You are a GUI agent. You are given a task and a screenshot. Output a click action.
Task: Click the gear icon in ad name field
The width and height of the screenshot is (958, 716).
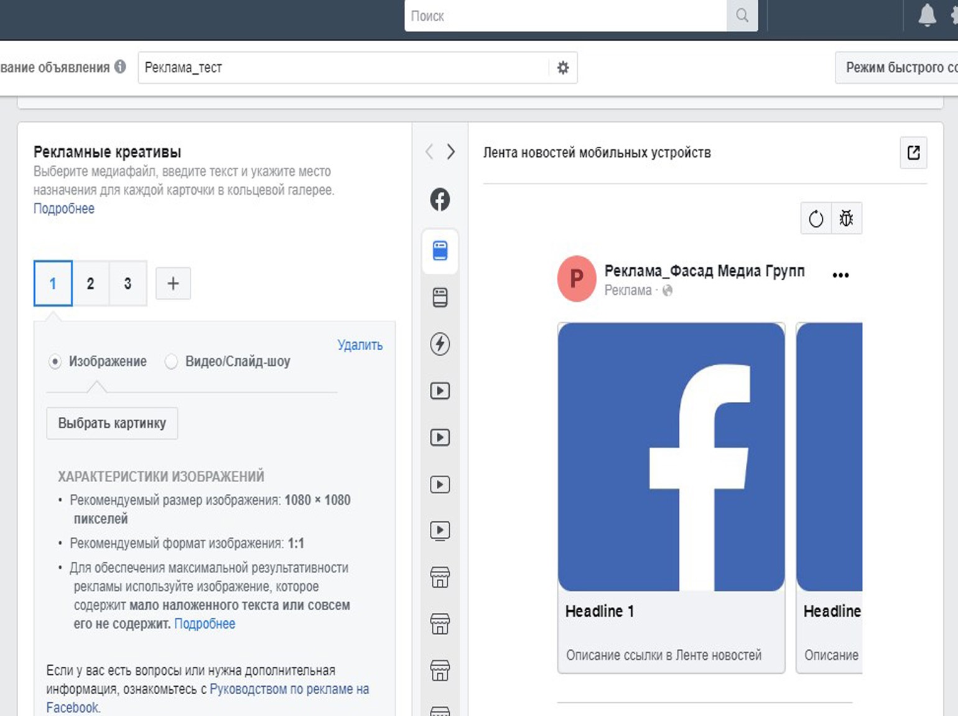pyautogui.click(x=563, y=68)
